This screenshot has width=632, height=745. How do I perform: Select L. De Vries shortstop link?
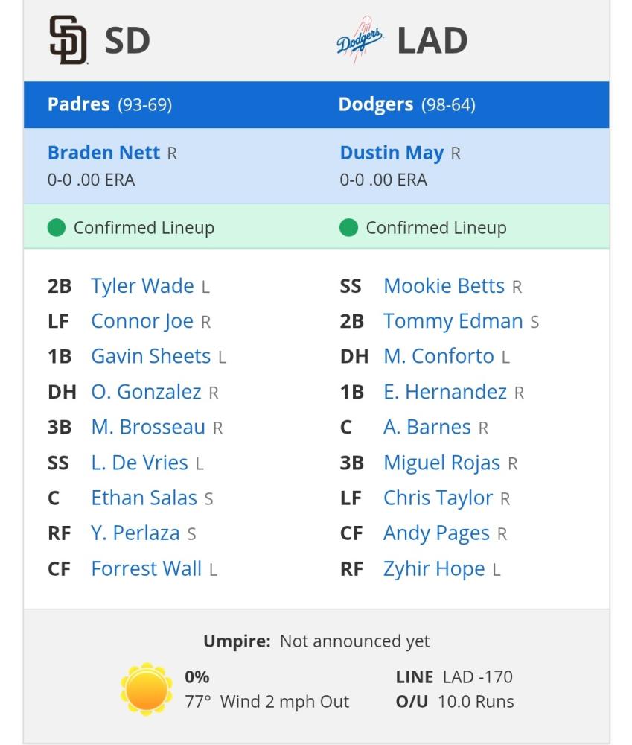(x=140, y=463)
